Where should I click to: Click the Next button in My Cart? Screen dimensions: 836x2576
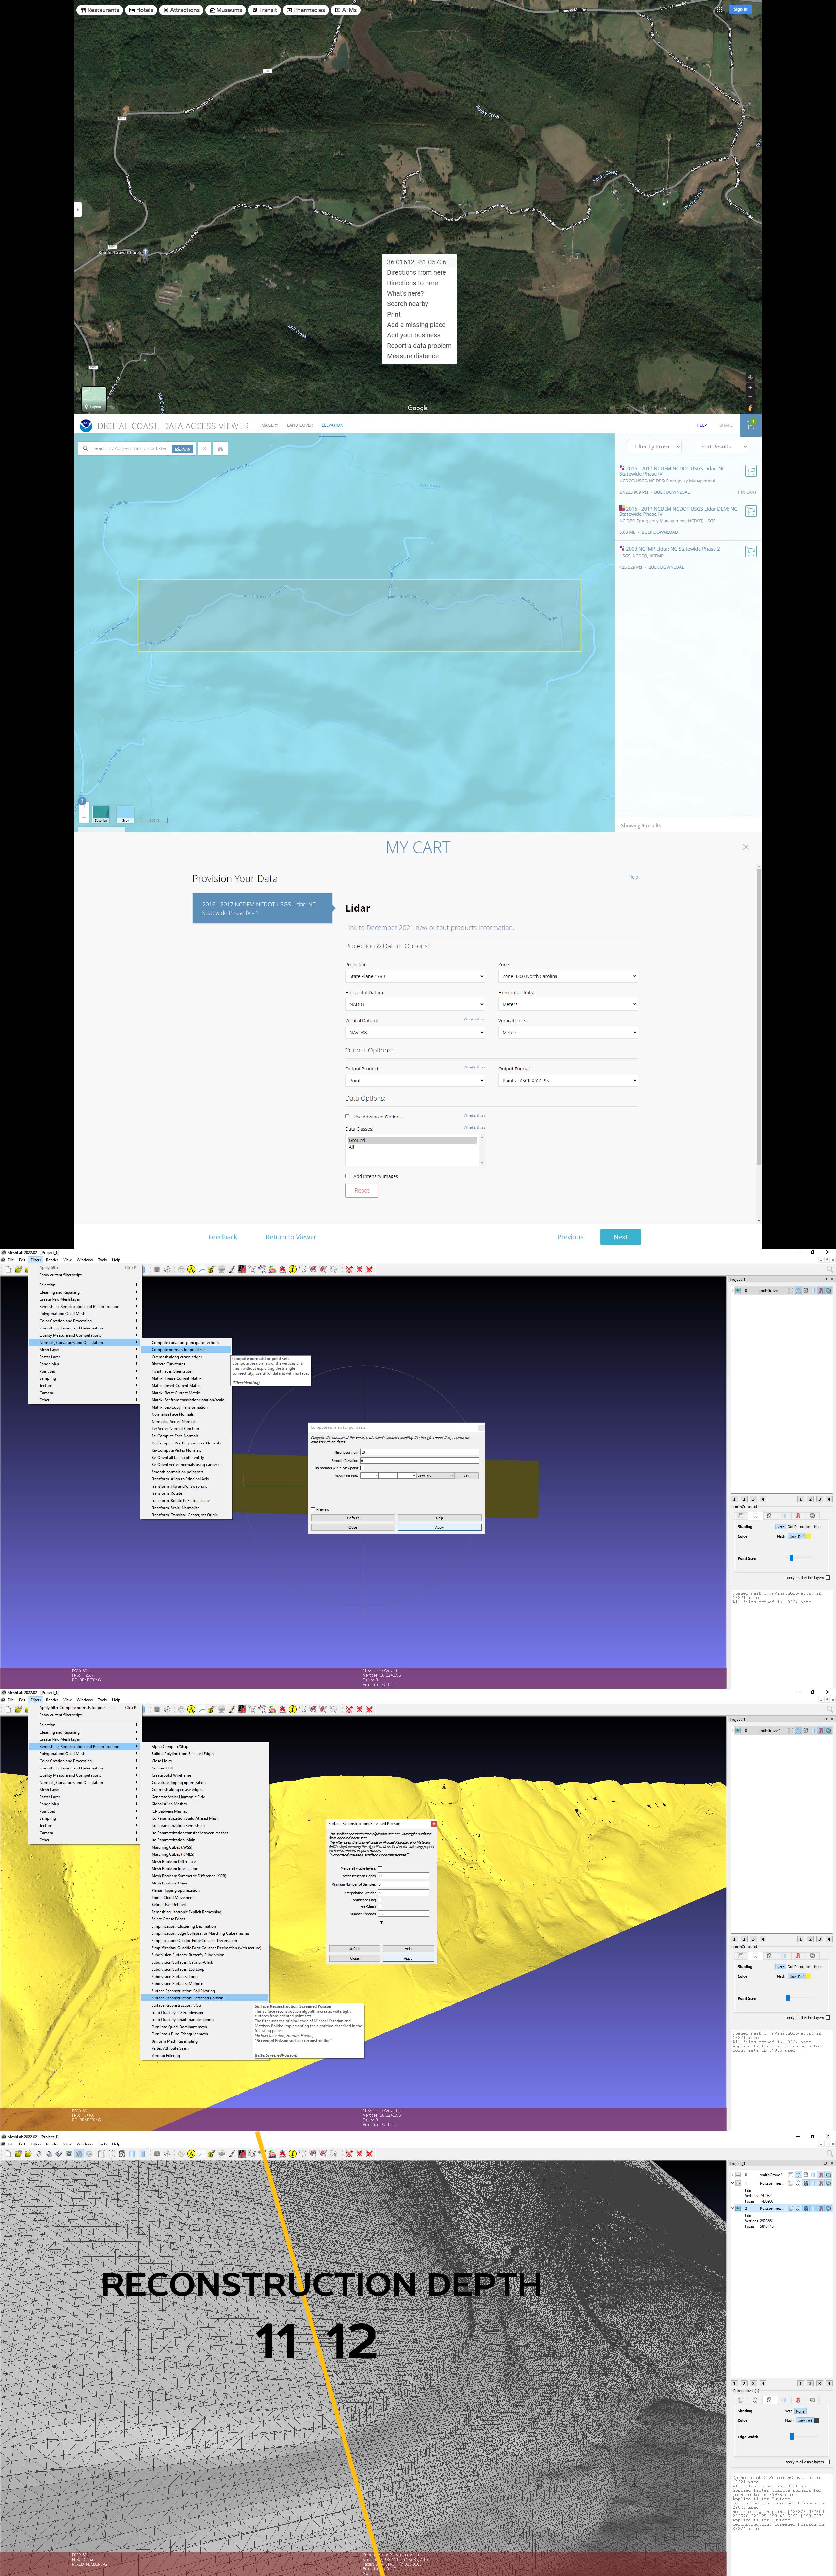click(x=620, y=1237)
